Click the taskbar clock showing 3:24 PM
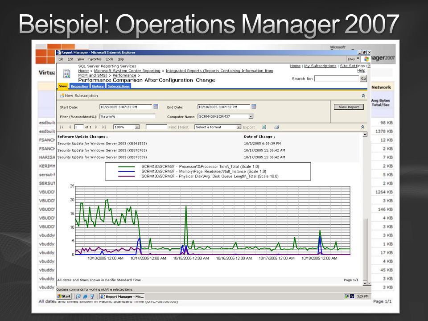This screenshot has height=321, width=428. [x=362, y=296]
